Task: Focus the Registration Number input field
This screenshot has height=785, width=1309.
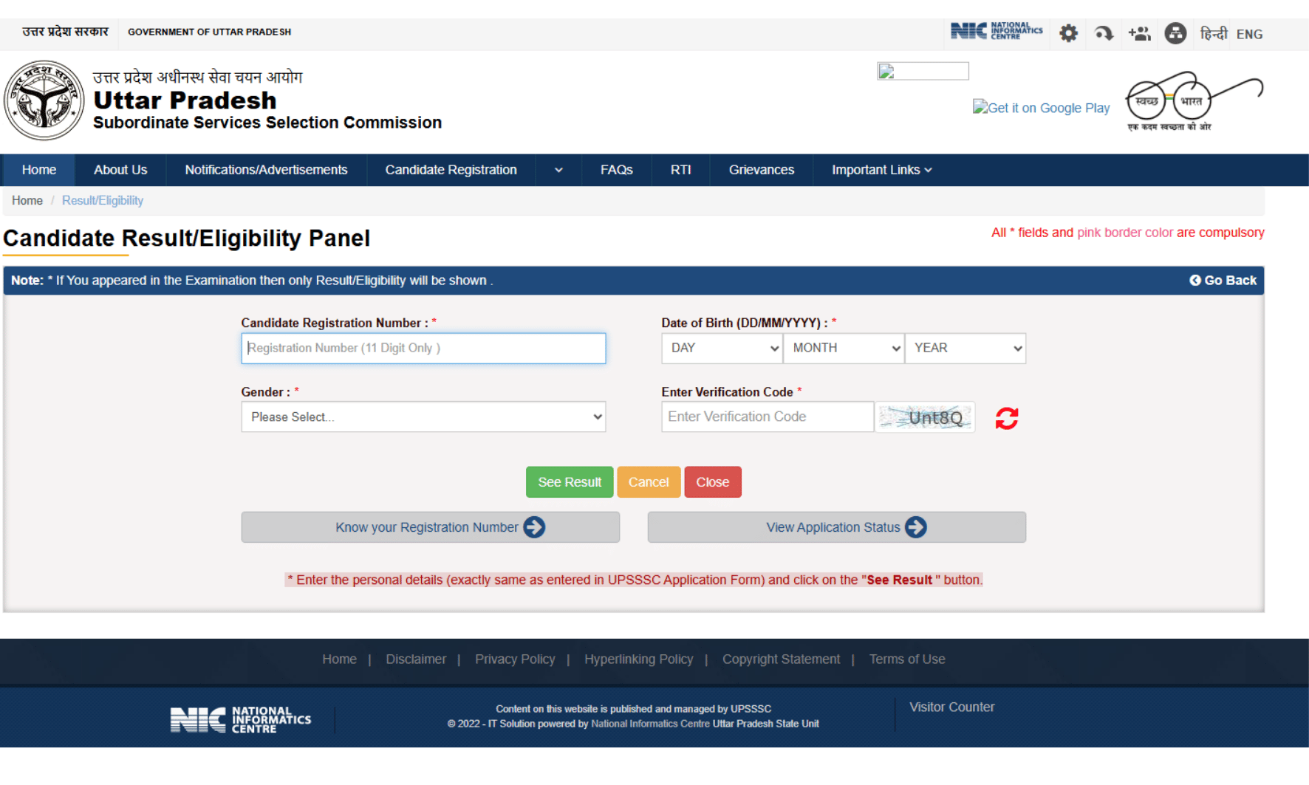Action: point(423,348)
